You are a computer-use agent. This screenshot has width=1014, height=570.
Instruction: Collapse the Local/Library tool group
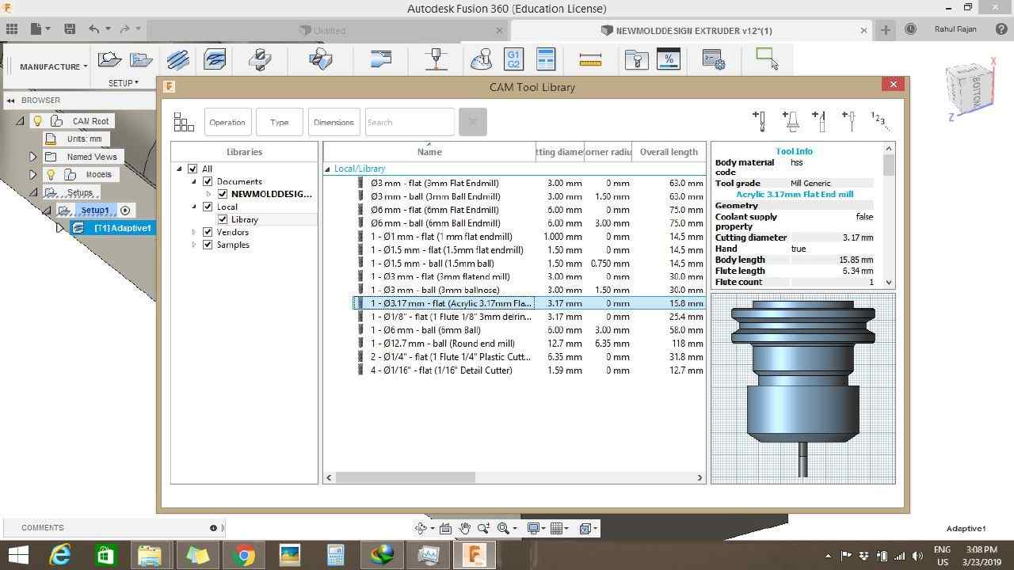pyautogui.click(x=328, y=169)
